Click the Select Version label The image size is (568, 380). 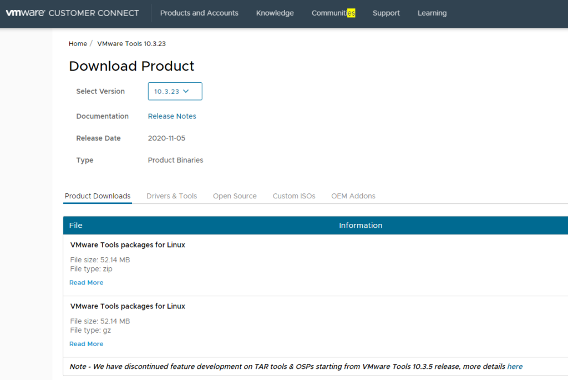pyautogui.click(x=100, y=92)
